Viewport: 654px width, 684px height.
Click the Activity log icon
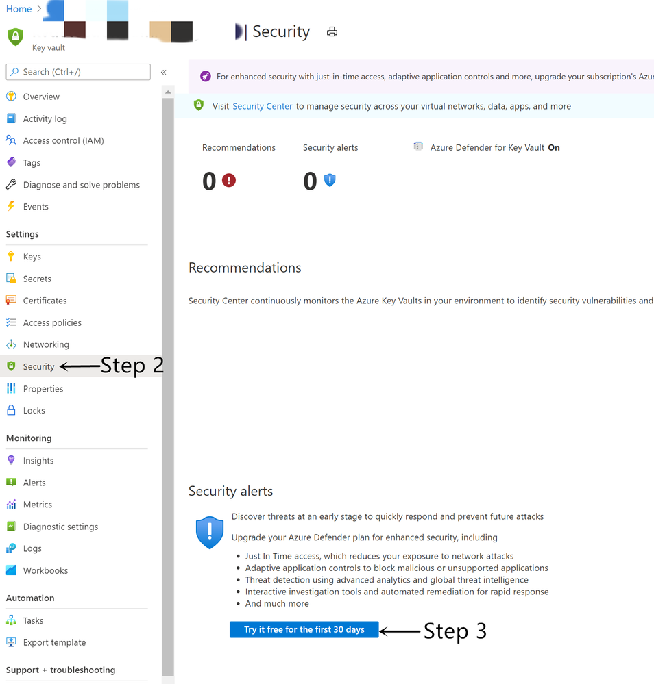12,118
